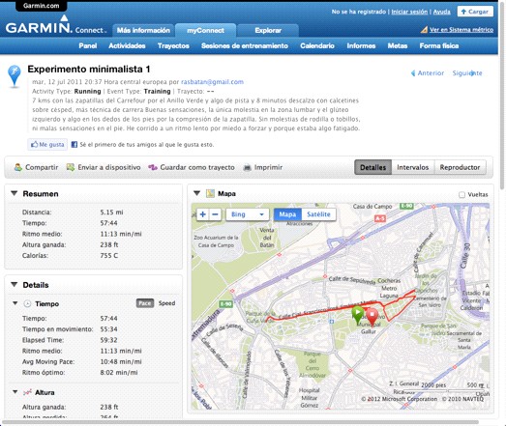This screenshot has width=506, height=426.
Task: Open rasbatan@gmail.com user link
Action: coord(212,82)
